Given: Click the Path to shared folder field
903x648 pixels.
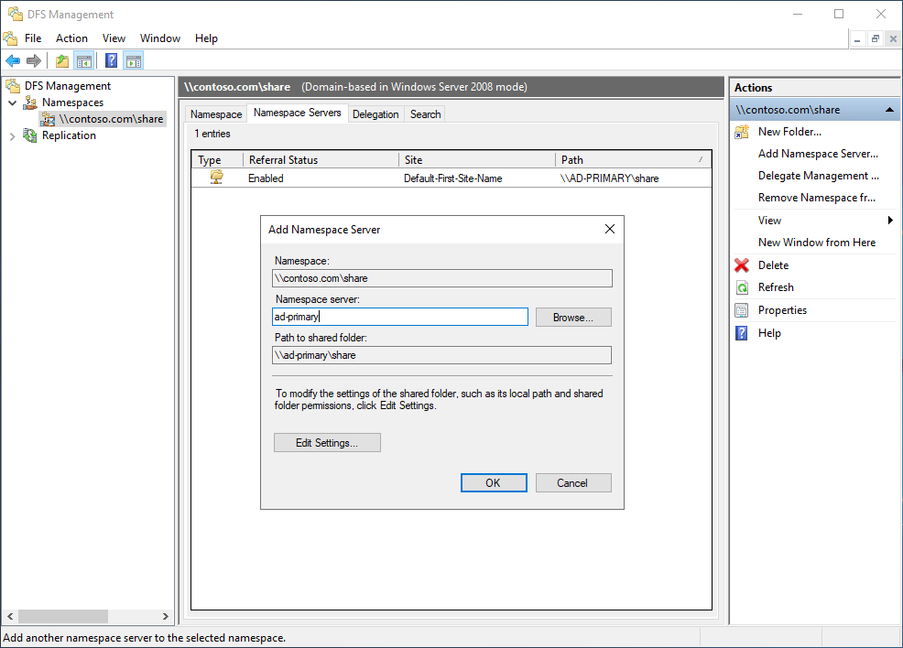Looking at the screenshot, I should (441, 355).
